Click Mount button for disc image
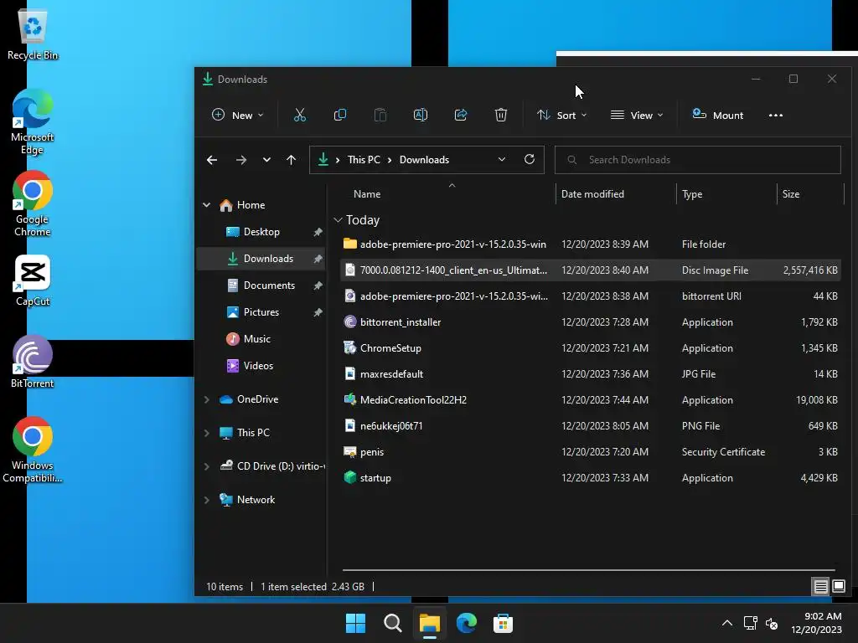Screen dimensions: 858x643 718,115
